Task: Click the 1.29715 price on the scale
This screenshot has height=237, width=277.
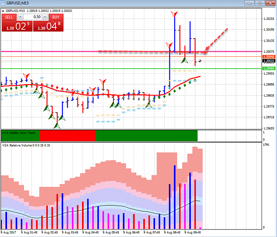Action: pos(269,117)
